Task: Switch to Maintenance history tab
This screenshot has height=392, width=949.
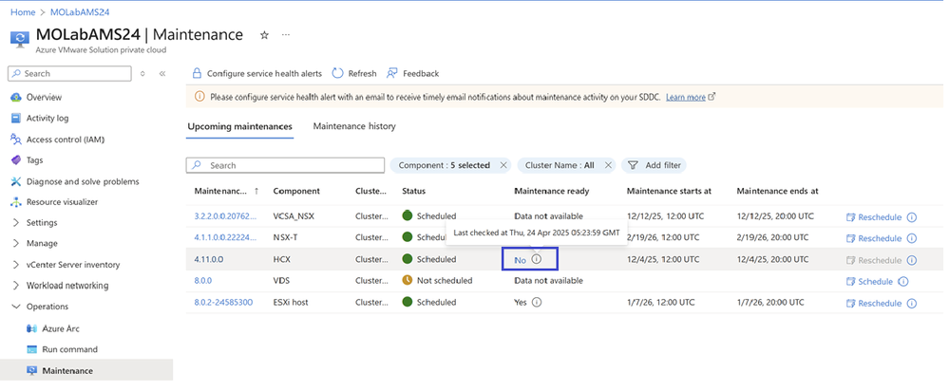Action: [354, 126]
